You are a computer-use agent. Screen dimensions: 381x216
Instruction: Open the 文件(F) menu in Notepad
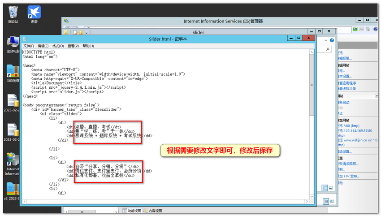coord(29,46)
